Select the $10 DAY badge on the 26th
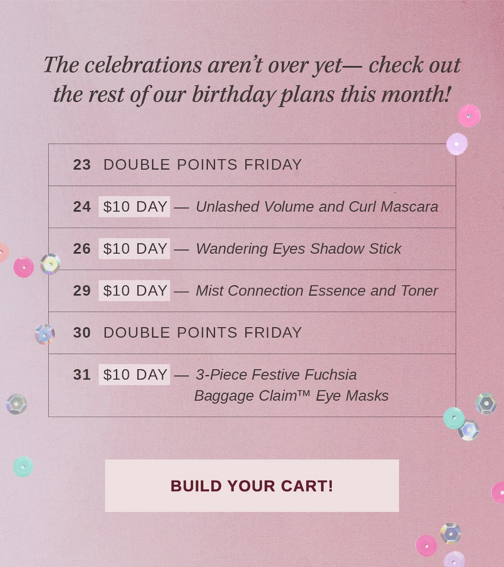Screen dimensions: 504x567 pos(134,249)
